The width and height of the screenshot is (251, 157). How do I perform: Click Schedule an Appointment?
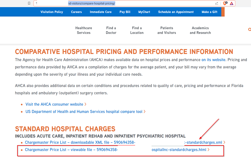point(176,12)
